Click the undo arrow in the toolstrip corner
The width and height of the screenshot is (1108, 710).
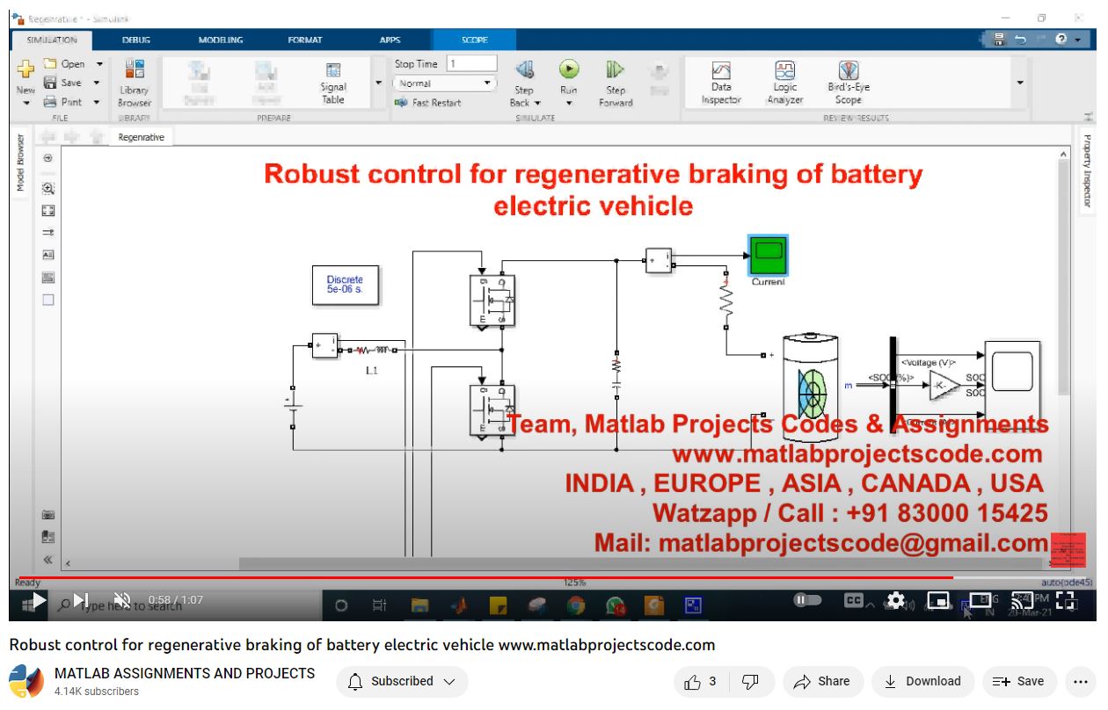click(x=1020, y=40)
